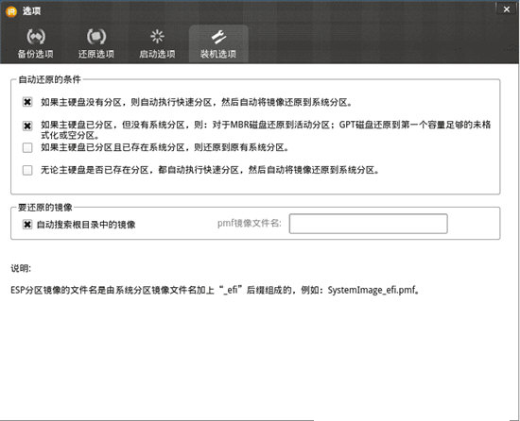Click the 自动搜索根目录中的镜像 label text
The width and height of the screenshot is (520, 421).
pyautogui.click(x=86, y=225)
